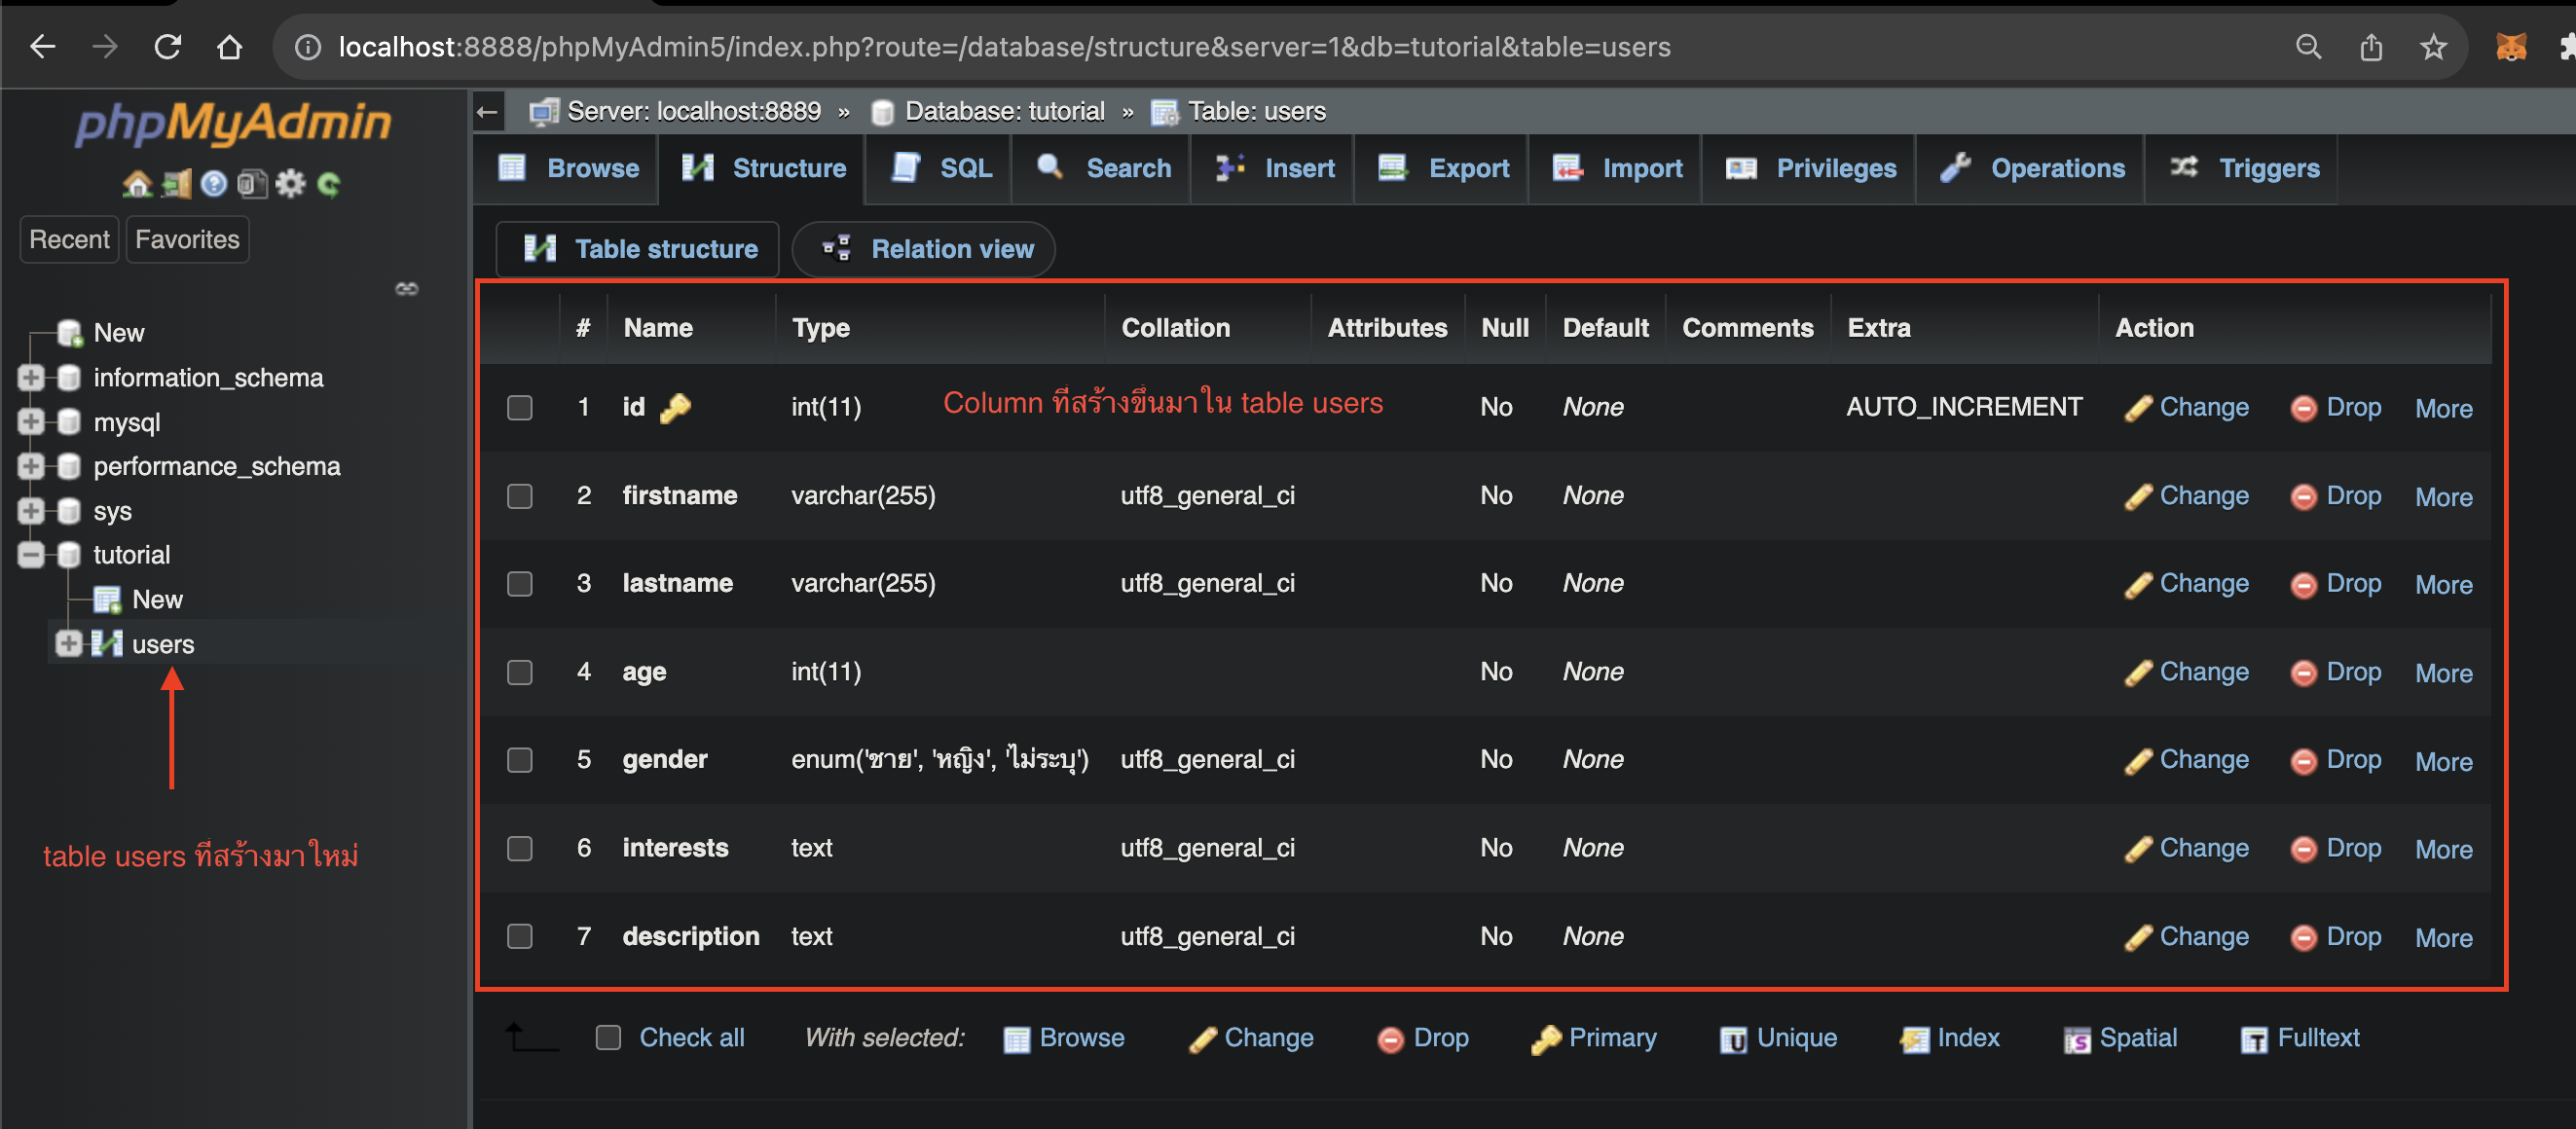Open the zoom magnifier icon in address bar

point(2308,46)
